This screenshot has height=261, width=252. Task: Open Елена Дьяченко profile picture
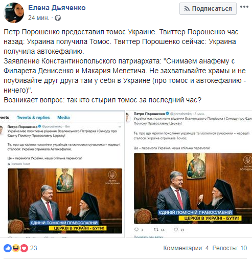tap(14, 13)
